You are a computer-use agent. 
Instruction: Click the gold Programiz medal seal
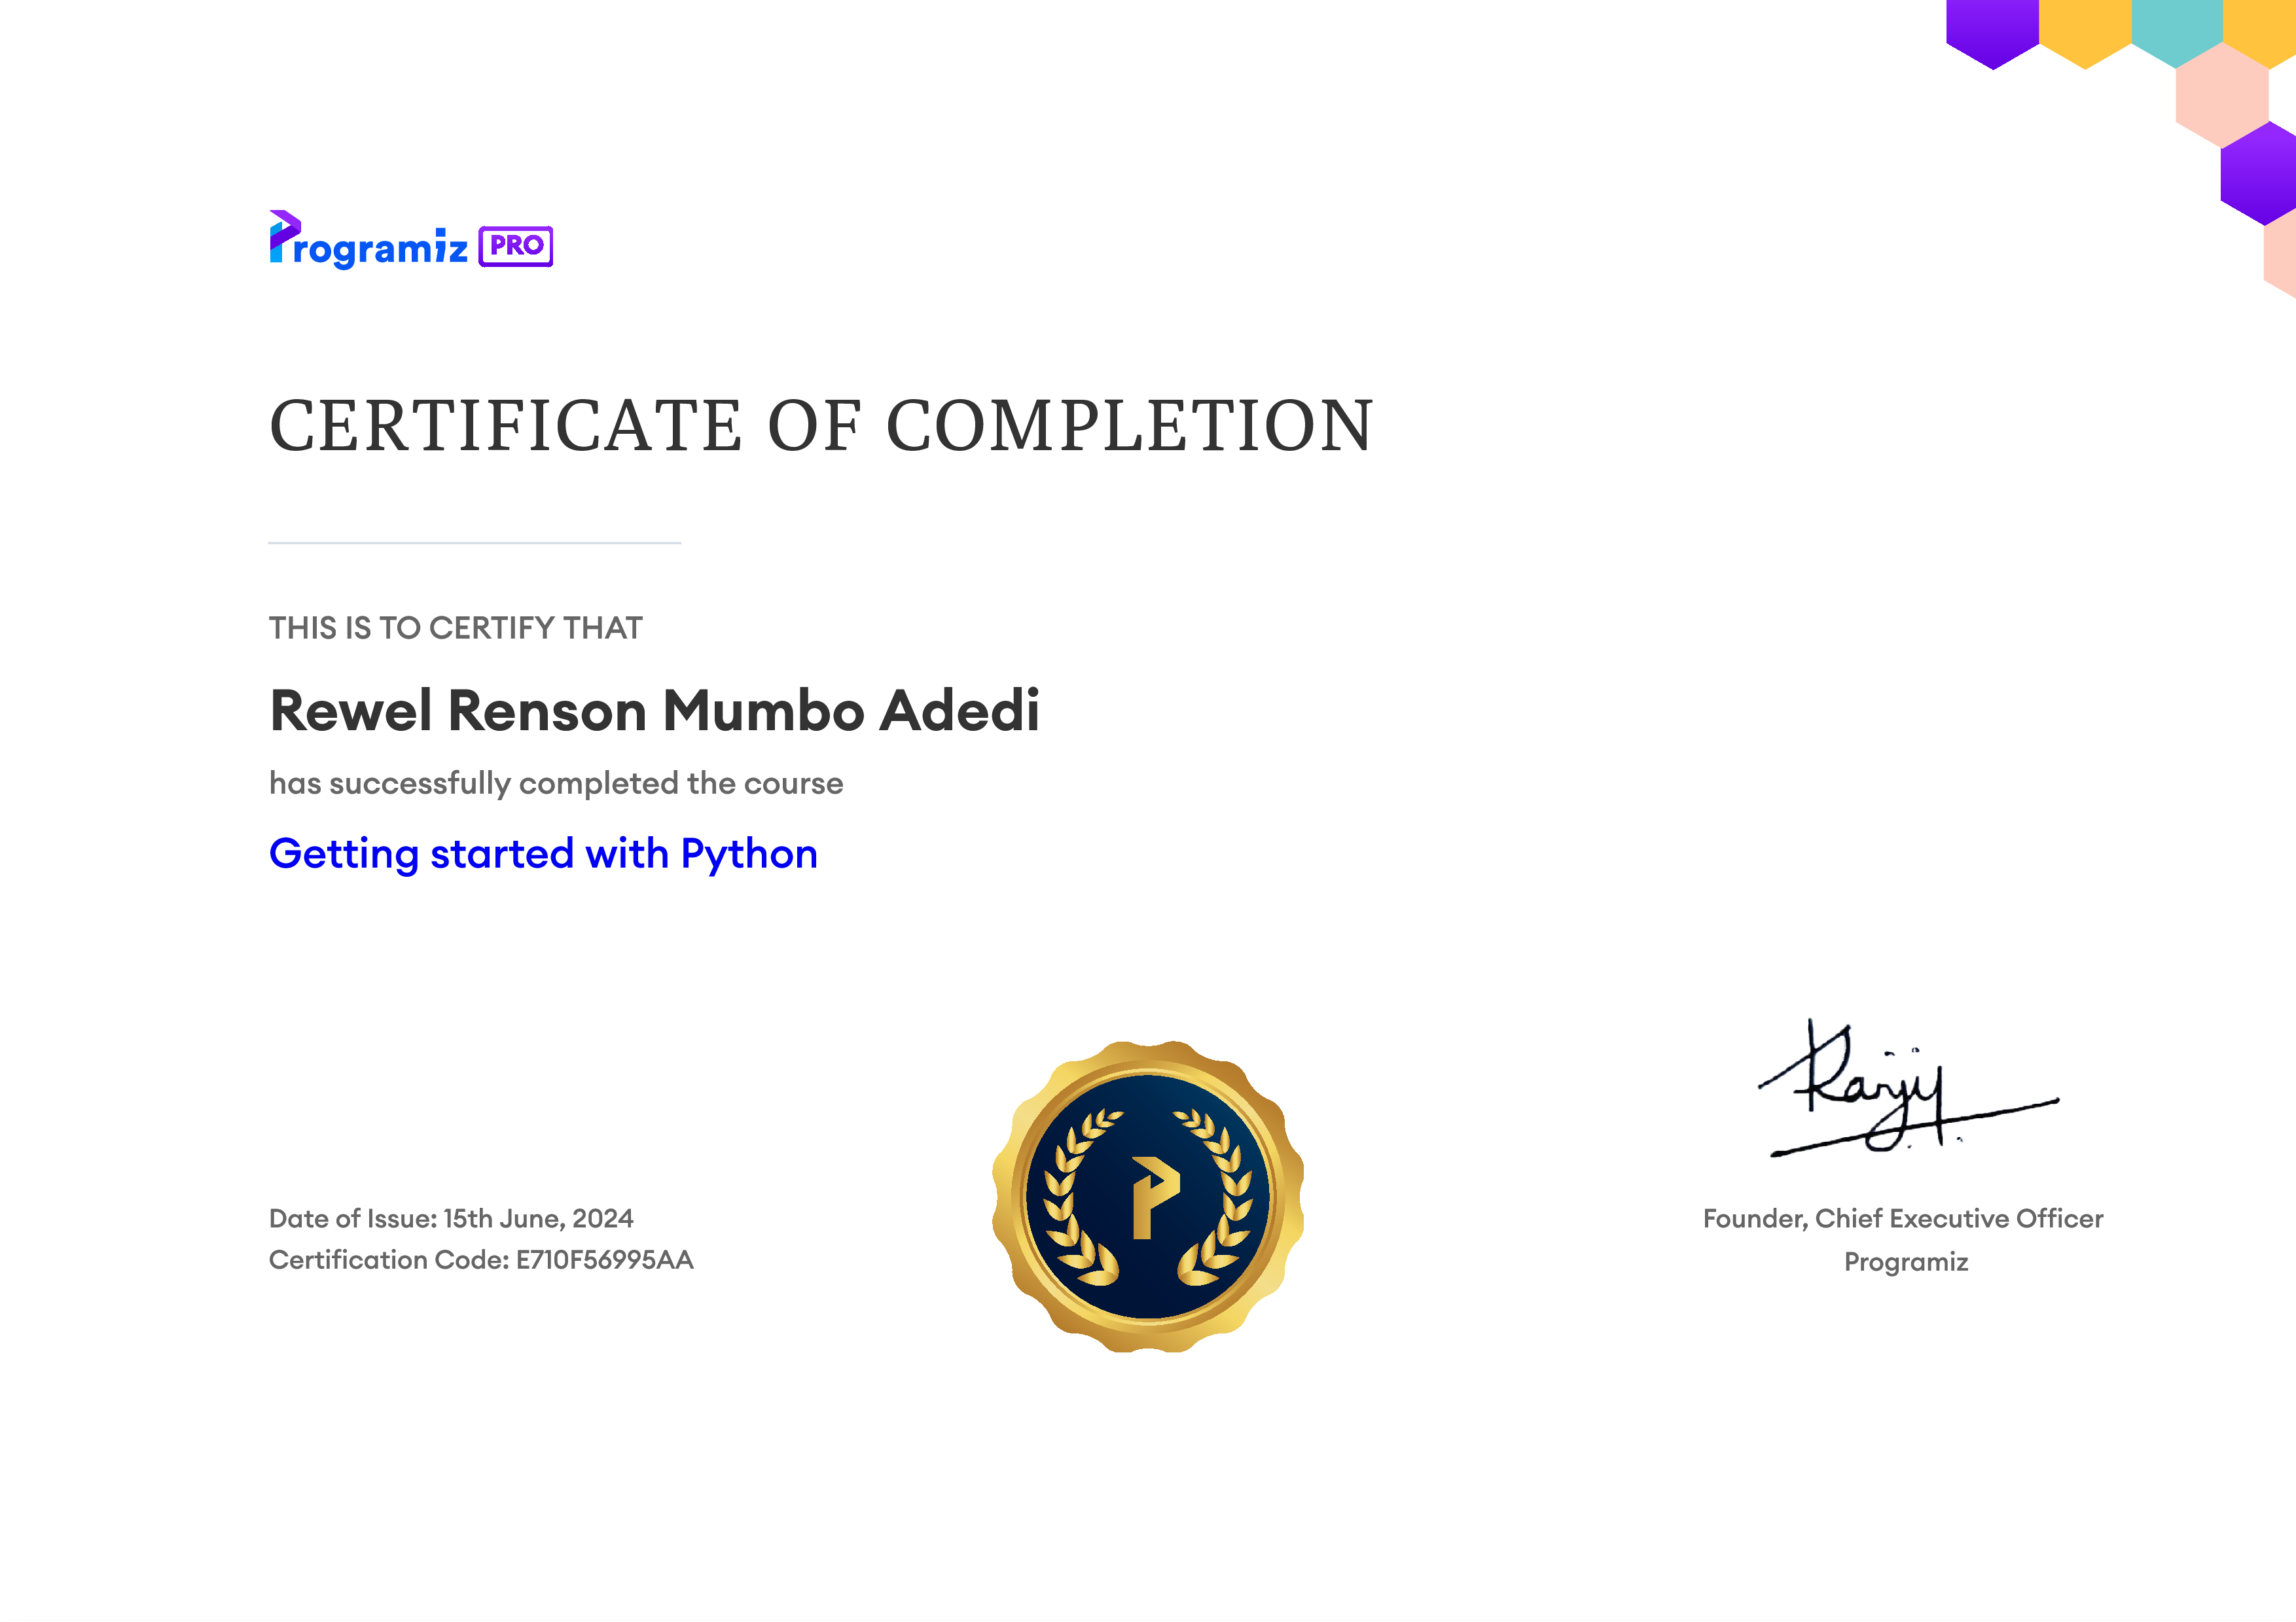1148,1196
